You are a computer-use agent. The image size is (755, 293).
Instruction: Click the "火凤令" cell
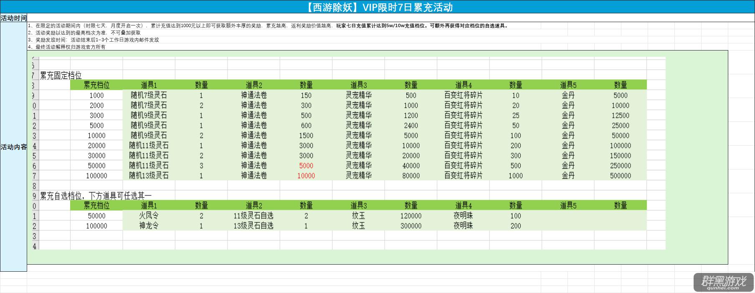coord(149,215)
